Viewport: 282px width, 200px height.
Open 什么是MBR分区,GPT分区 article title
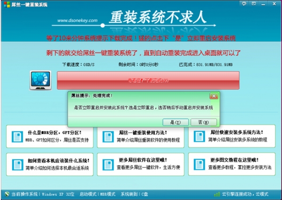(x=55, y=133)
